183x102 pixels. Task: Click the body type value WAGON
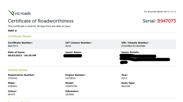pyautogui.click(x=126, y=86)
